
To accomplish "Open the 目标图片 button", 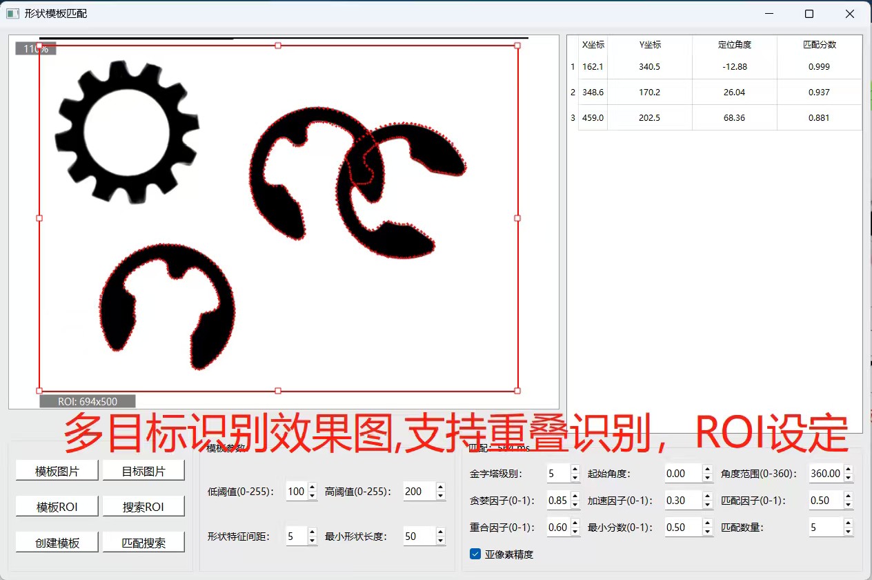I will [x=143, y=471].
